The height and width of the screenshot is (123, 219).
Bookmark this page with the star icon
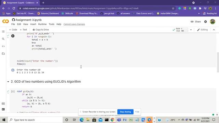click(x=173, y=8)
